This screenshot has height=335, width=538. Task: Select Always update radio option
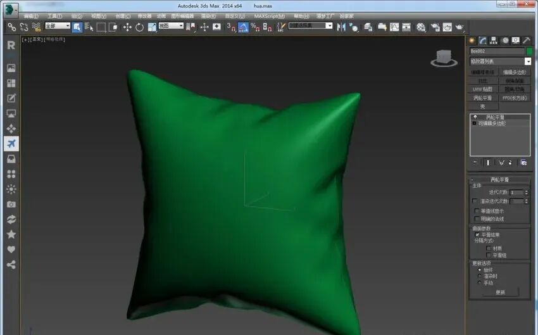tap(479, 270)
